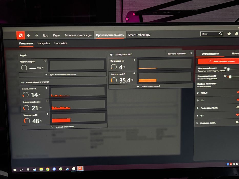Screen dimensions: 239x179
Task: Open Запись и трансляция tab
Action: 78,35
